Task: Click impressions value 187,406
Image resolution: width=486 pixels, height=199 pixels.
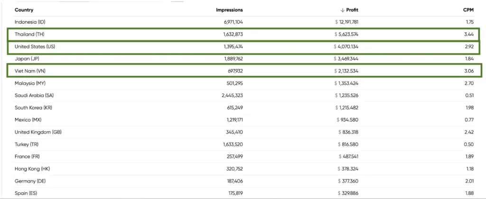Action: pos(235,181)
